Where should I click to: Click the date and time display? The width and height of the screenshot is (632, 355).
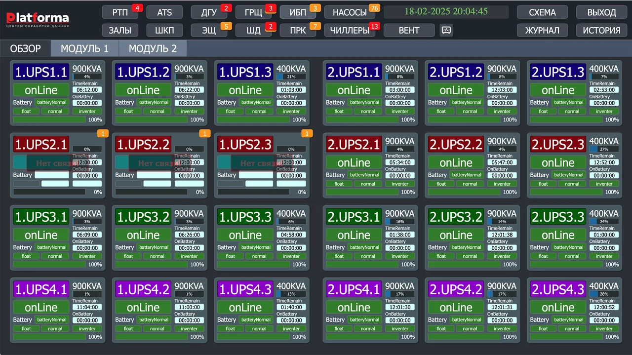446,12
